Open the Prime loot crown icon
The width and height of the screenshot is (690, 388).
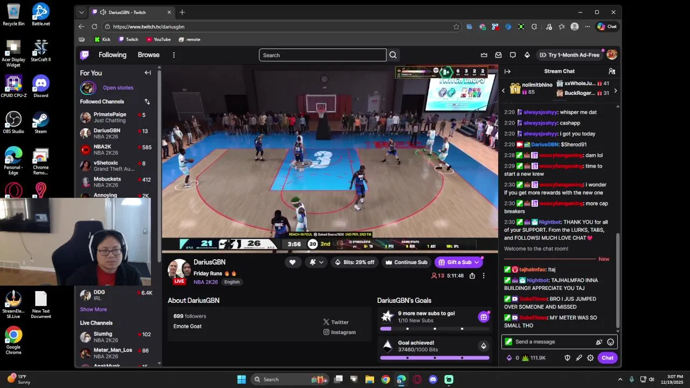[484, 55]
